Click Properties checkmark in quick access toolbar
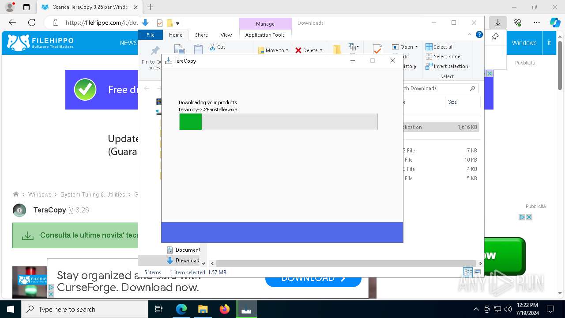Viewport: 565px width, 318px height. point(160,23)
